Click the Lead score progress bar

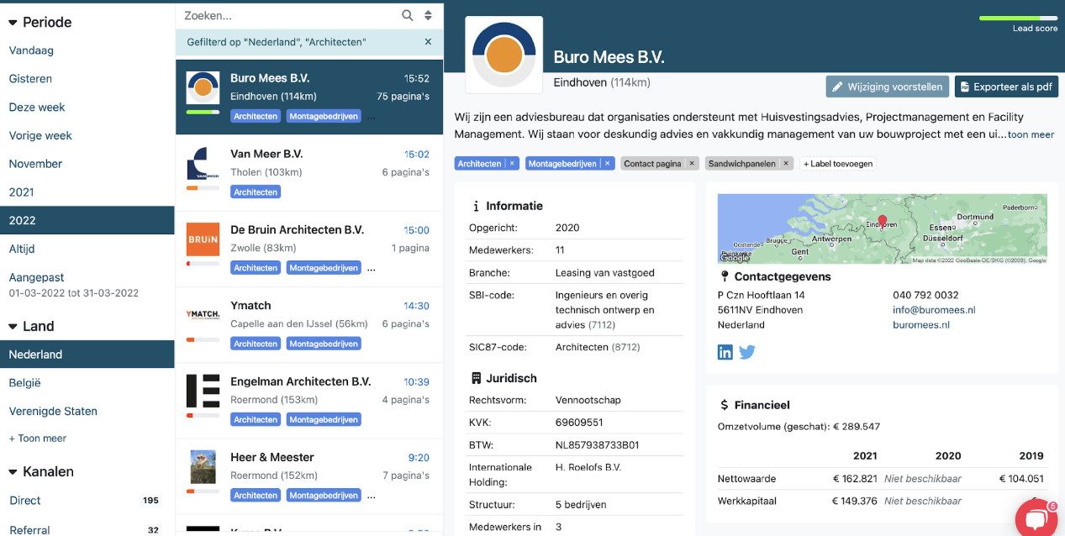point(1018,18)
